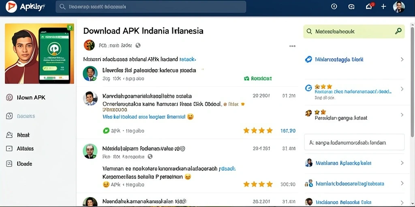Click the globe icon beside 'Kenaooitke'

coord(150,156)
